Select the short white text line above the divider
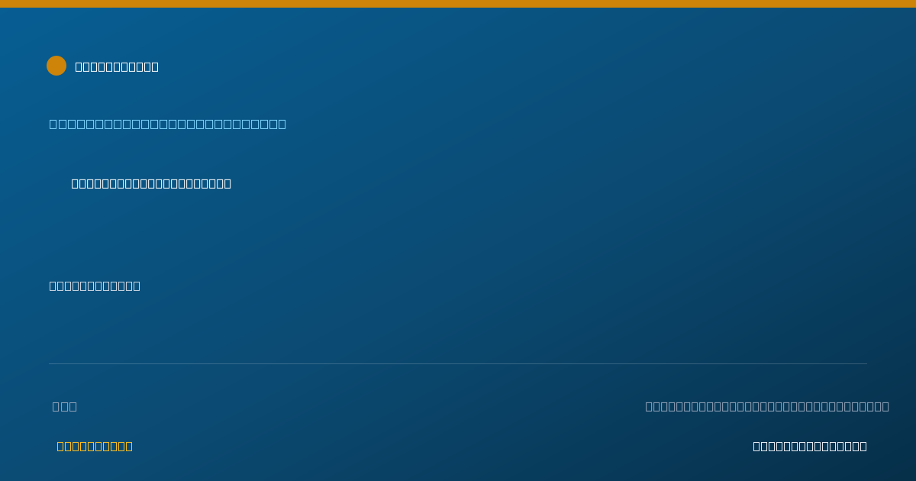Screen dimensions: 916x481 tap(95, 286)
